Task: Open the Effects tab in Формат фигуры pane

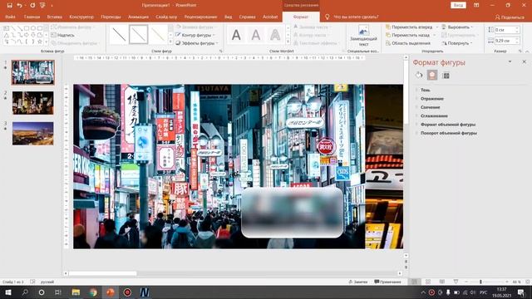Action: tap(432, 76)
